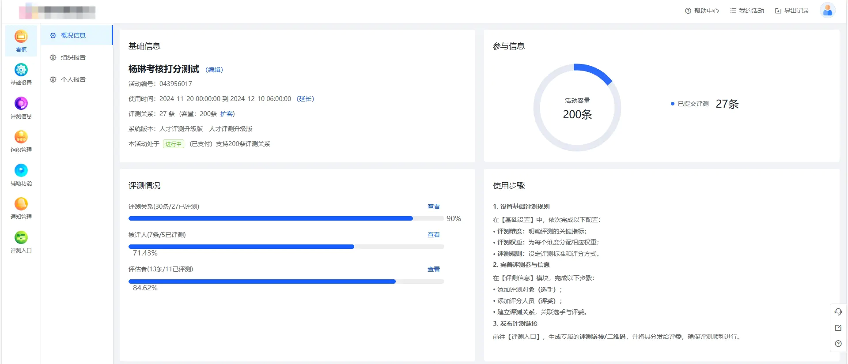
Task: Click the customer service headset icon
Action: click(838, 312)
